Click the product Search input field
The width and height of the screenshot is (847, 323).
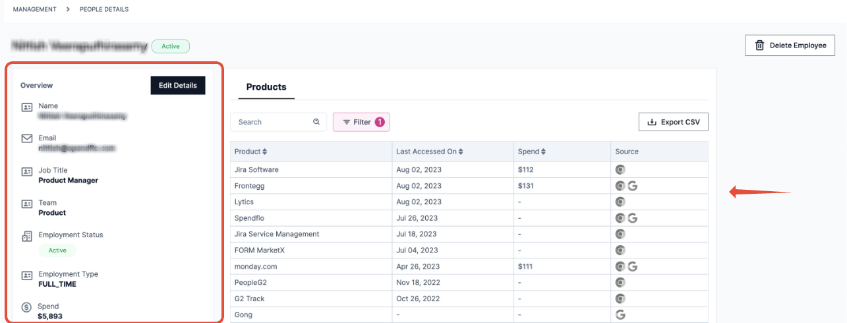(x=278, y=122)
